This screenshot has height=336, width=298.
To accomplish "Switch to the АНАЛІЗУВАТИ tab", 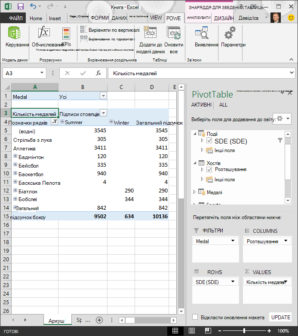I will [x=199, y=18].
